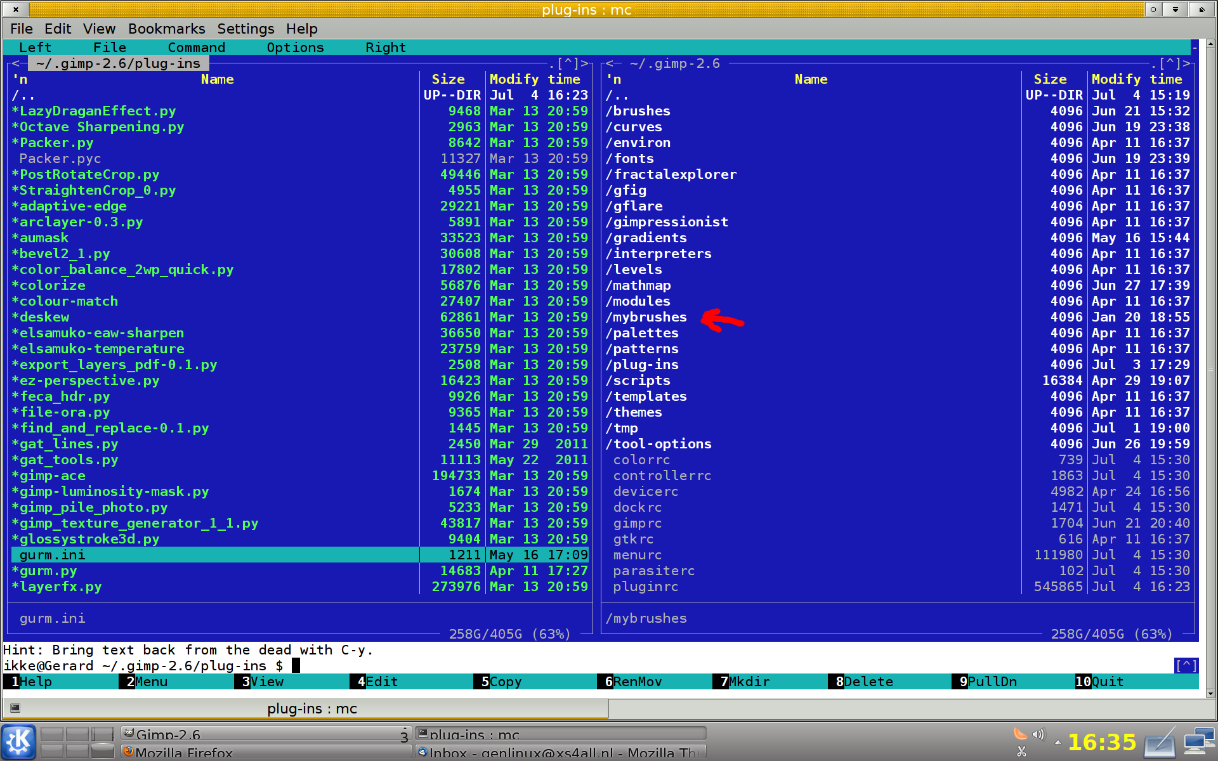This screenshot has width=1218, height=761.
Task: Click the 16:35 panel clock
Action: 1102,742
